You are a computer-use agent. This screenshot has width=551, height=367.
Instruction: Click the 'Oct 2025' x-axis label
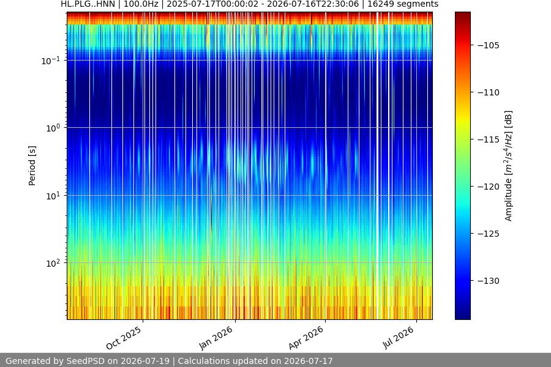pos(124,338)
